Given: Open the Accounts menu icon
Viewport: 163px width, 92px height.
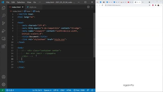Looking at the screenshot, I should click(x=4, y=77).
